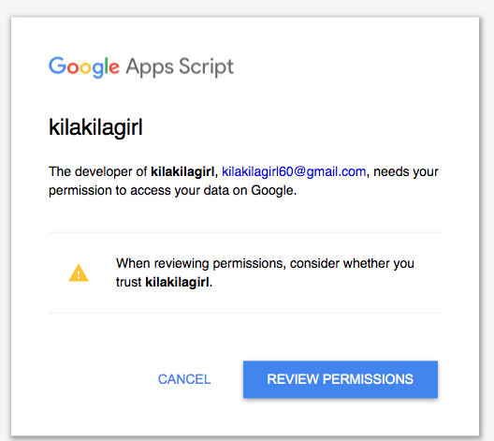Click the 'The developer of' text
Image resolution: width=494 pixels, height=441 pixels.
click(97, 171)
